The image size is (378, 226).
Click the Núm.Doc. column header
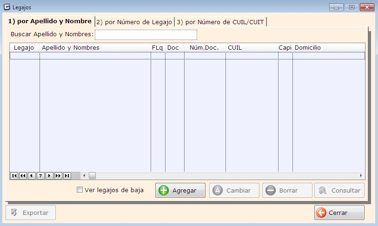(x=205, y=48)
